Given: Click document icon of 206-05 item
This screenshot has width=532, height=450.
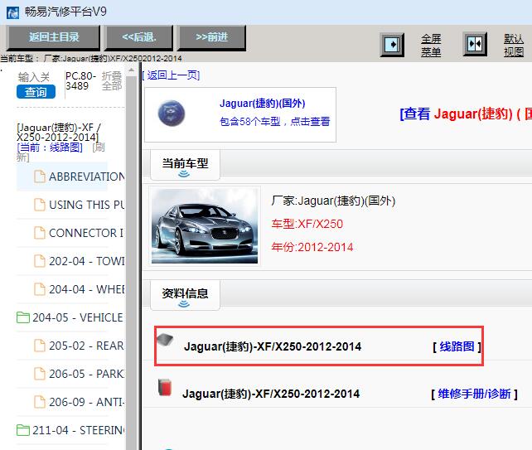Looking at the screenshot, I should tap(40, 374).
